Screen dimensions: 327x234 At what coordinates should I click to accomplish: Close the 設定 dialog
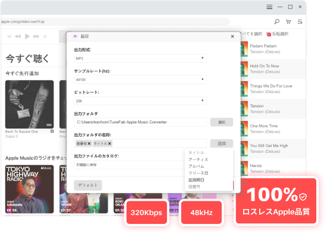point(232,36)
